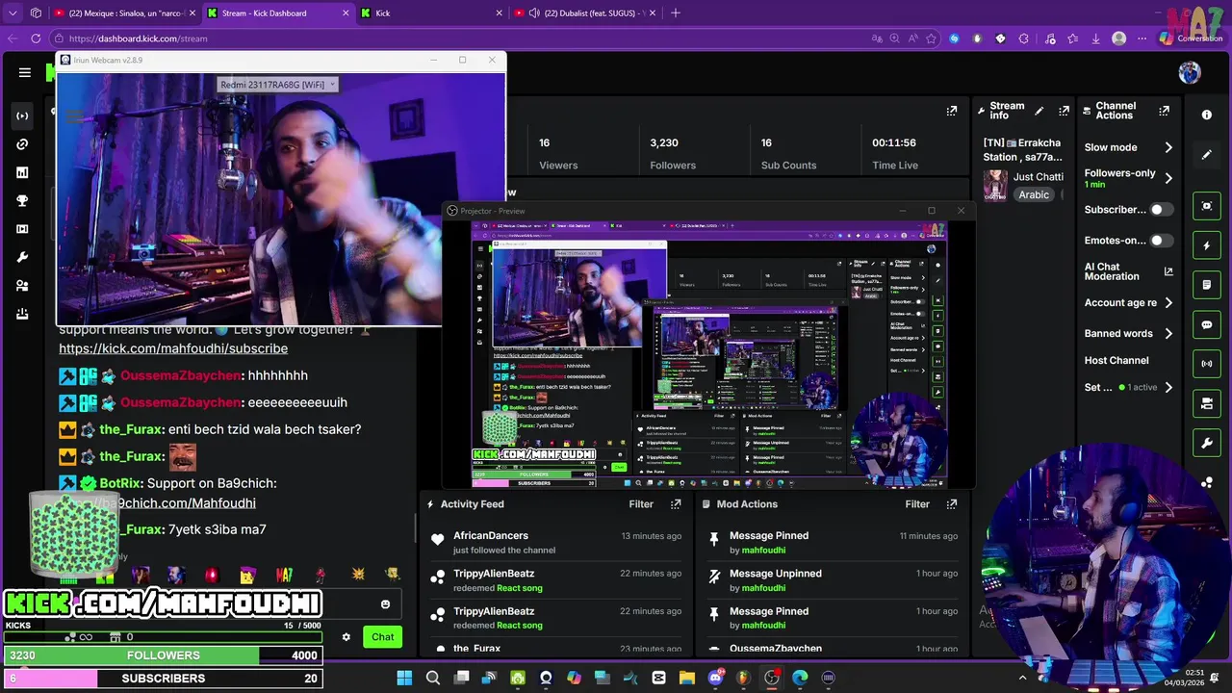Open browser settings and more menu
1232x693 pixels.
point(1142,38)
